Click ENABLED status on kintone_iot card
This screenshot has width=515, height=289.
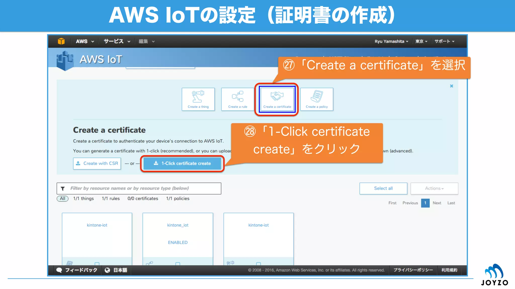pyautogui.click(x=178, y=242)
